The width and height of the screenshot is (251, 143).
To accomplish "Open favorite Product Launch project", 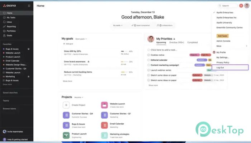I will 13,57.
